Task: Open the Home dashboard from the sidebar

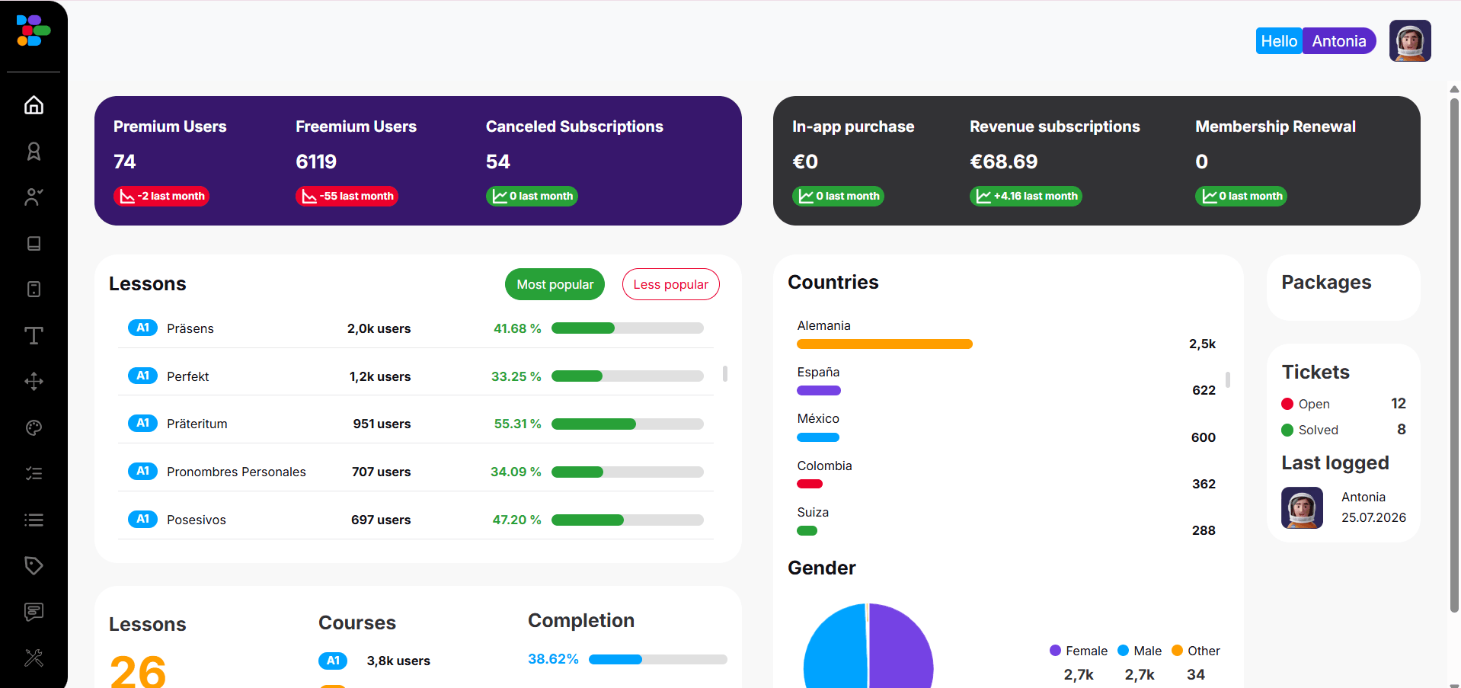Action: [34, 104]
